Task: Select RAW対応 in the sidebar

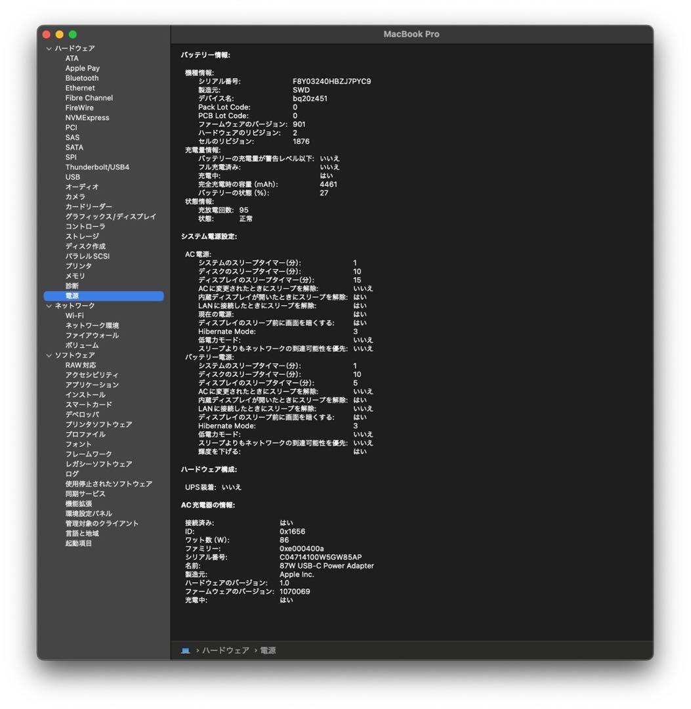Action: point(81,366)
